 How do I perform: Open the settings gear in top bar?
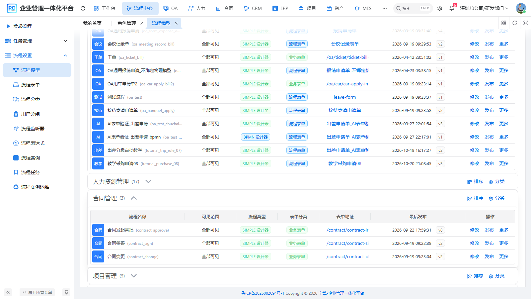(x=440, y=8)
